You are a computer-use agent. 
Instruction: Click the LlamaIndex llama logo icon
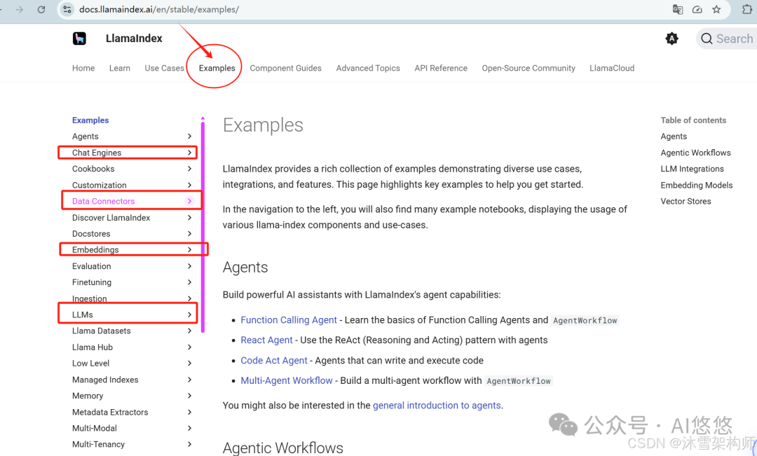point(79,38)
